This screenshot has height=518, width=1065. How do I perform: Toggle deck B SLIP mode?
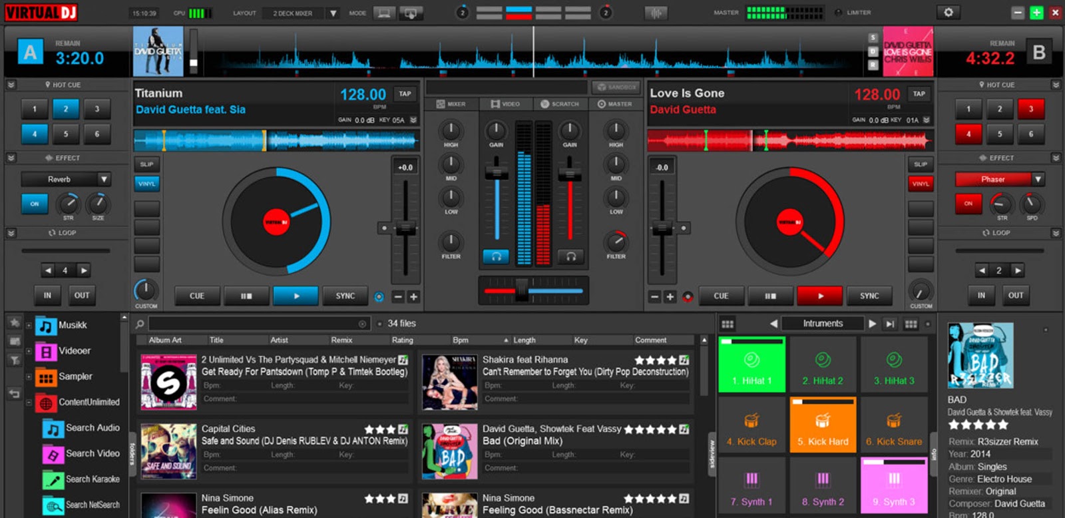pos(921,164)
